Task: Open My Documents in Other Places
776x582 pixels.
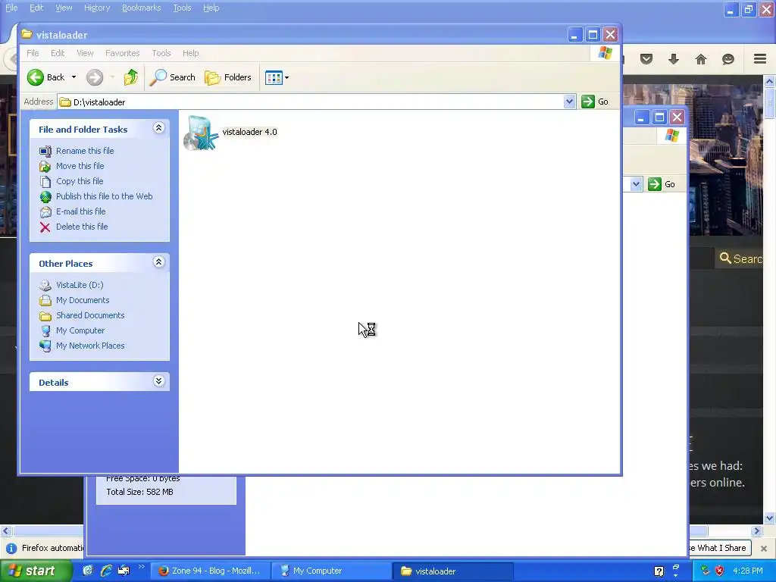Action: [x=83, y=300]
